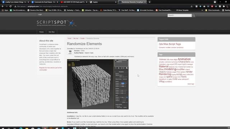Click the Rendering tag
230x129 pixels.
(x=165, y=74)
